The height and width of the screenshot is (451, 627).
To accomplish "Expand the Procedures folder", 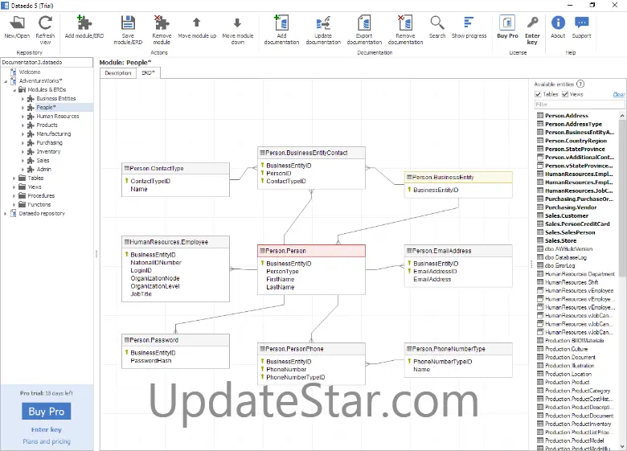I will [14, 196].
